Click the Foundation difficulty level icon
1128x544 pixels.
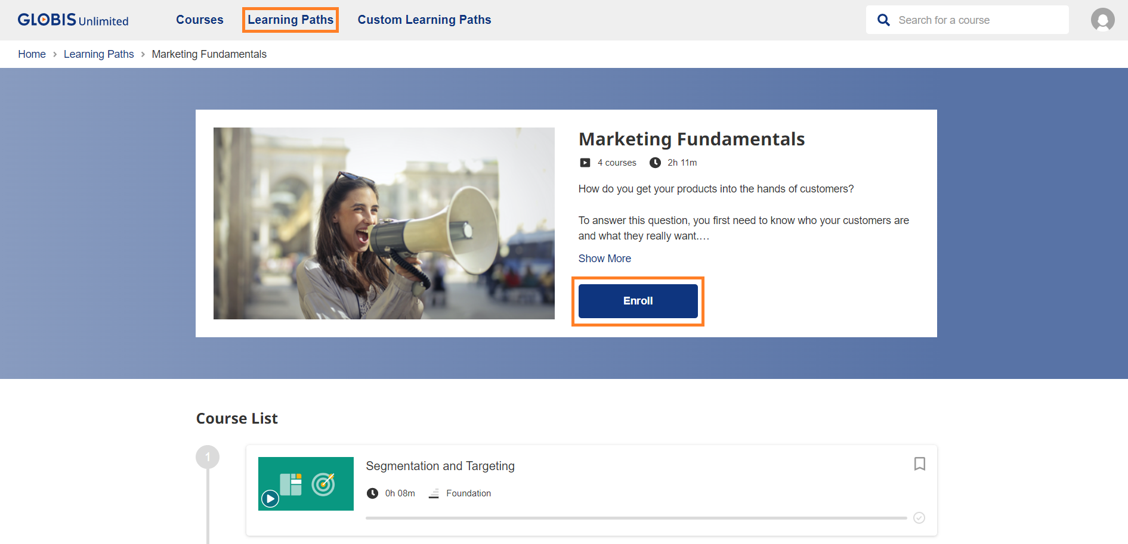[434, 493]
